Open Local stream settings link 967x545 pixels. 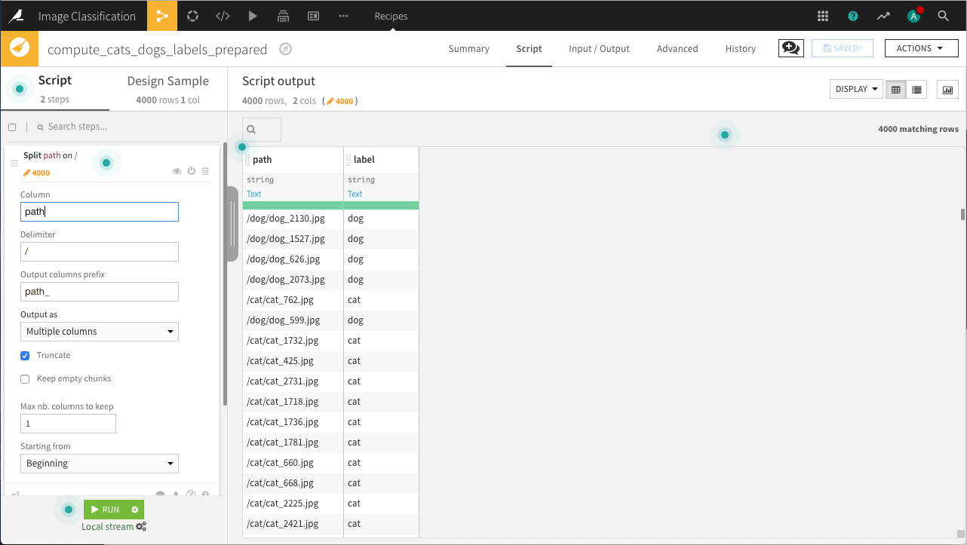point(114,526)
